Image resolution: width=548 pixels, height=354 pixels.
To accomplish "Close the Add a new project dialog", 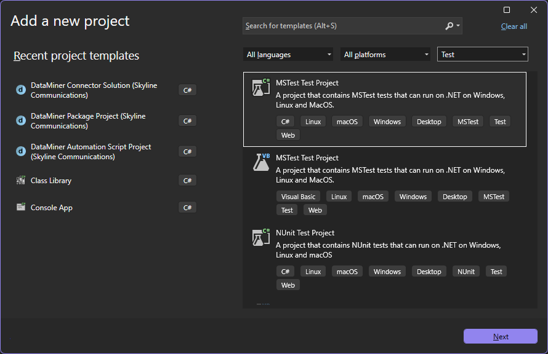I will coord(534,10).
